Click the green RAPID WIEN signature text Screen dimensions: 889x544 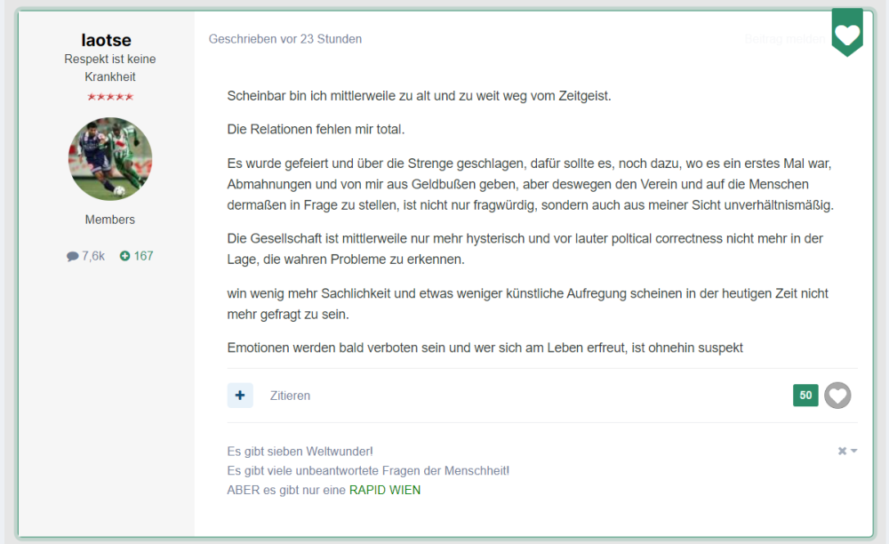point(384,490)
